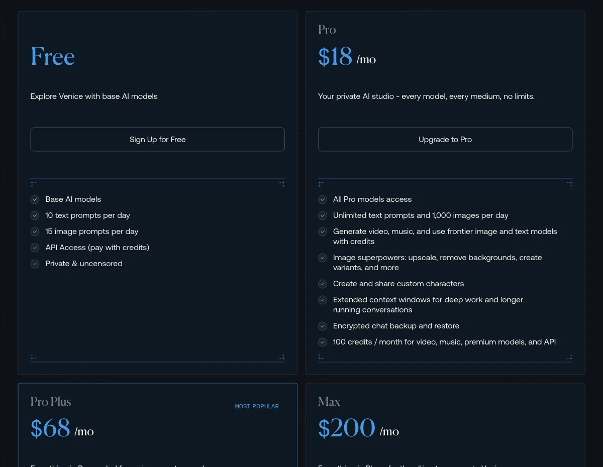Click checkmark icon beside All Pro models access
603x467 pixels.
tap(323, 199)
